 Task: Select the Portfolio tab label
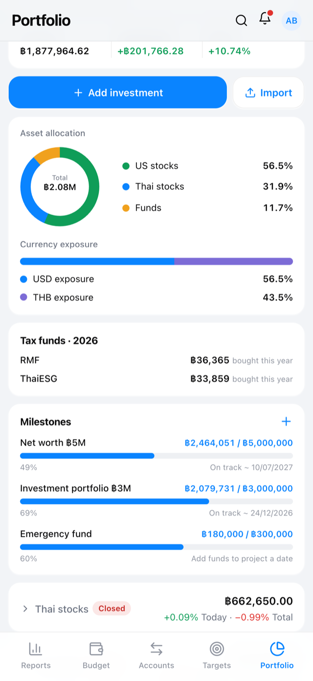coord(277,665)
